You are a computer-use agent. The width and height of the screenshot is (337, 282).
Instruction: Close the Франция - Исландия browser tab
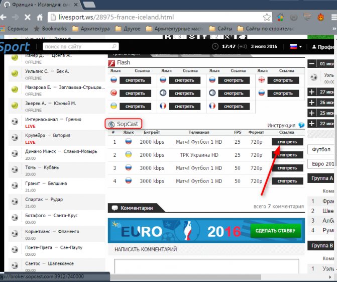(x=76, y=5)
